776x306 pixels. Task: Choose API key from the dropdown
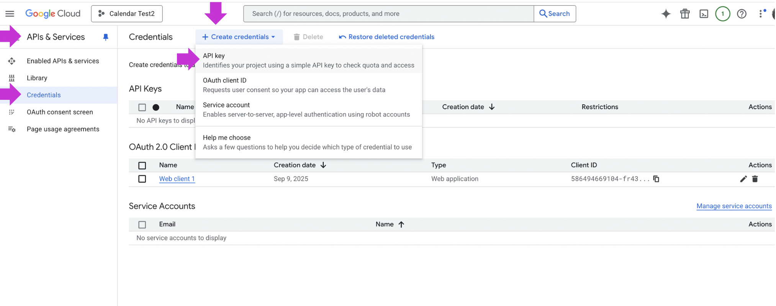coord(309,60)
